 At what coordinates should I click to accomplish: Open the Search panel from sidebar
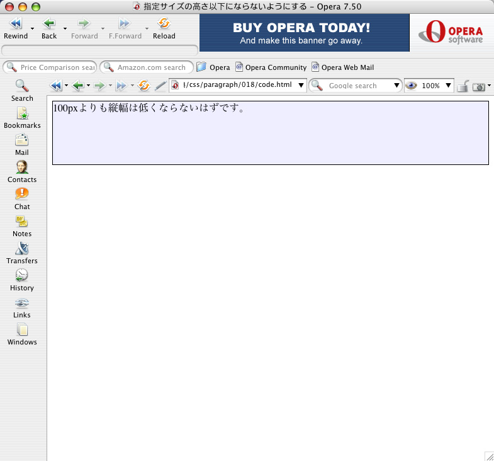(22, 90)
